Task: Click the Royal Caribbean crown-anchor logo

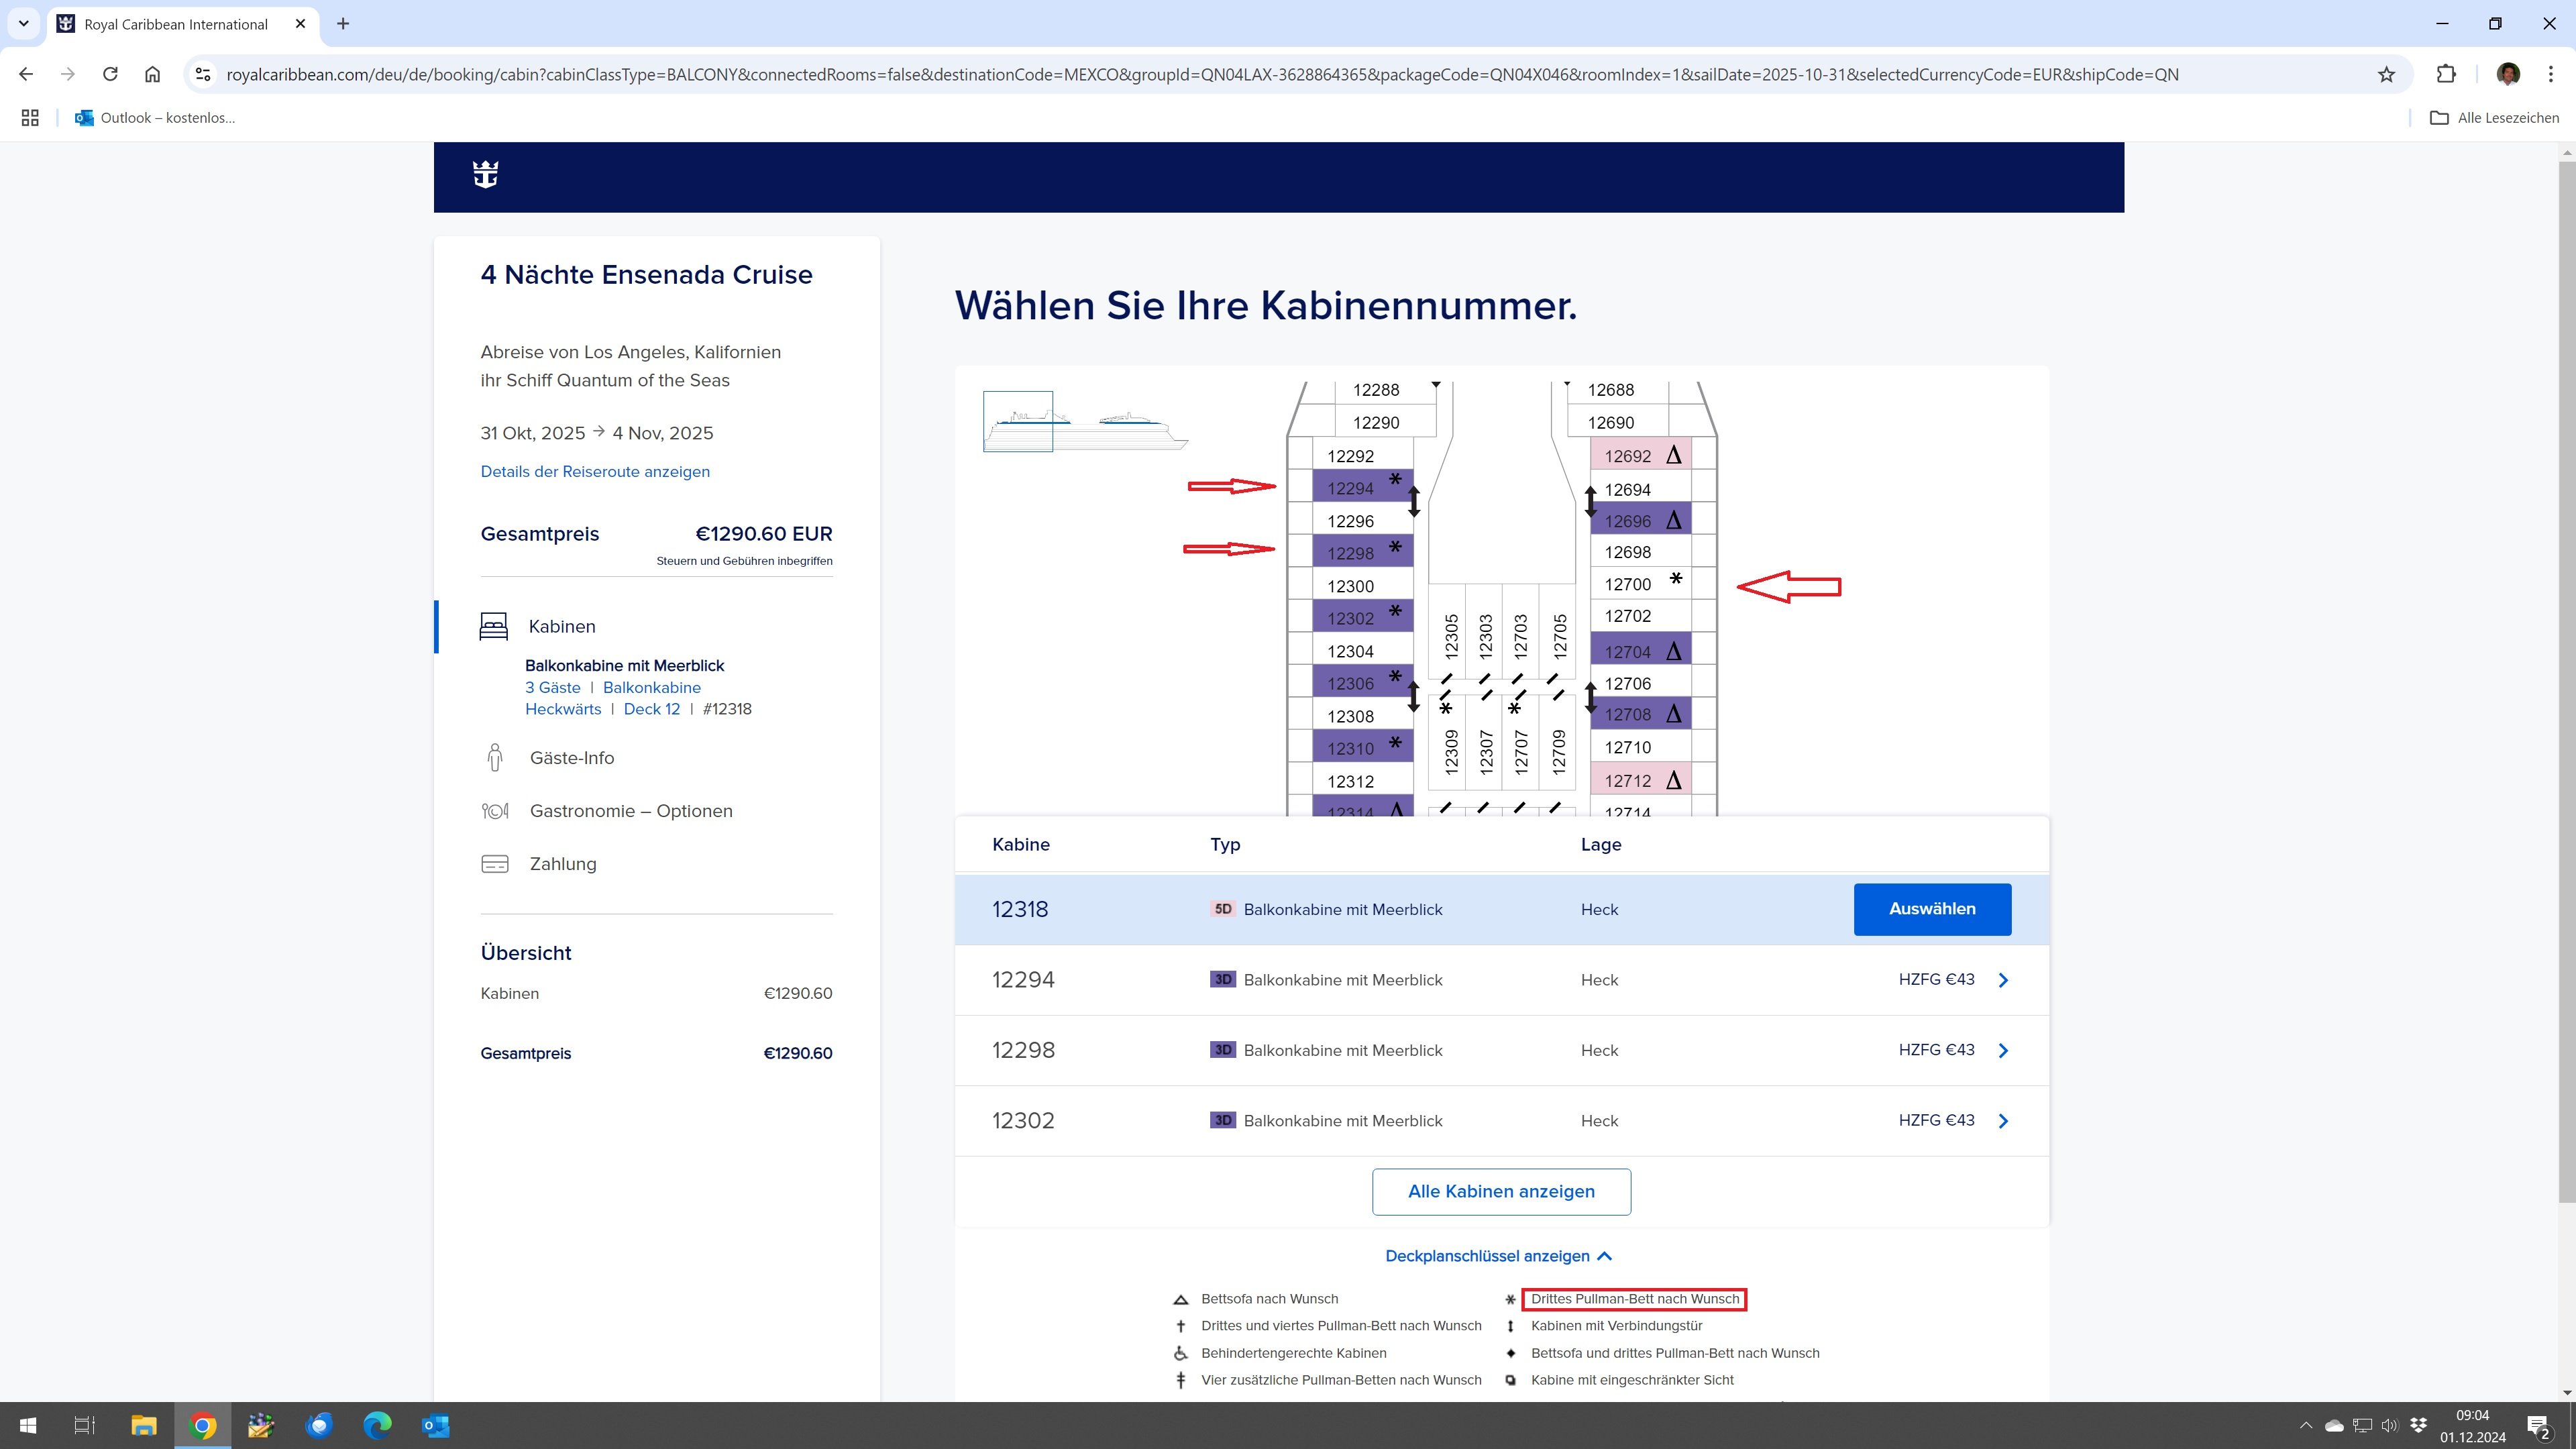Action: pos(485,175)
